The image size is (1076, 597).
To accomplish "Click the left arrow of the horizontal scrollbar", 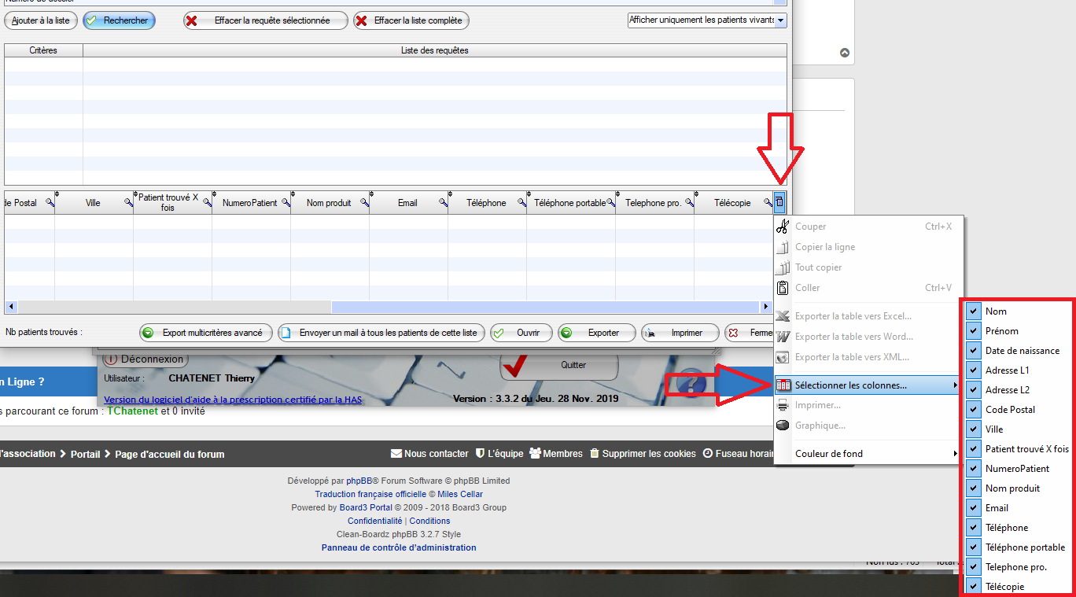I will click(10, 307).
